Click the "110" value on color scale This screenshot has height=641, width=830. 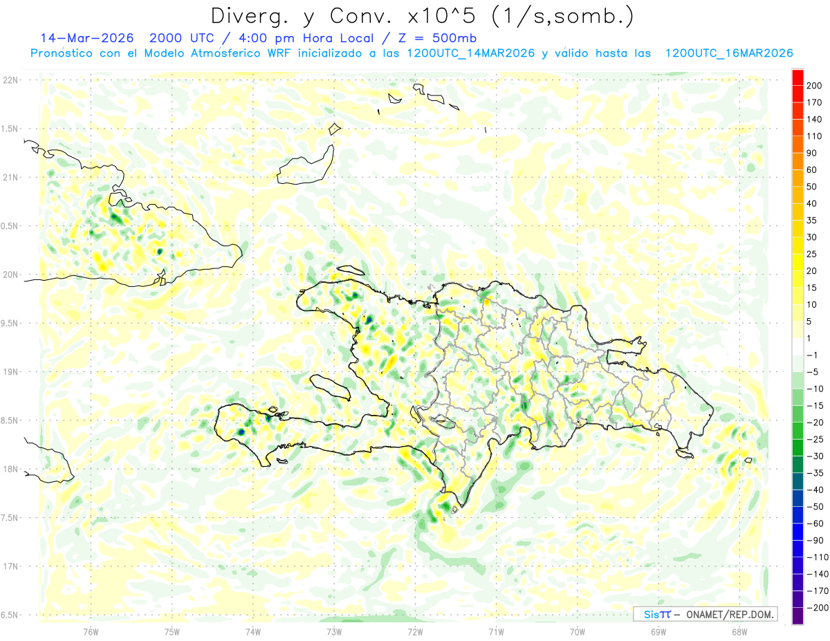pos(815,136)
